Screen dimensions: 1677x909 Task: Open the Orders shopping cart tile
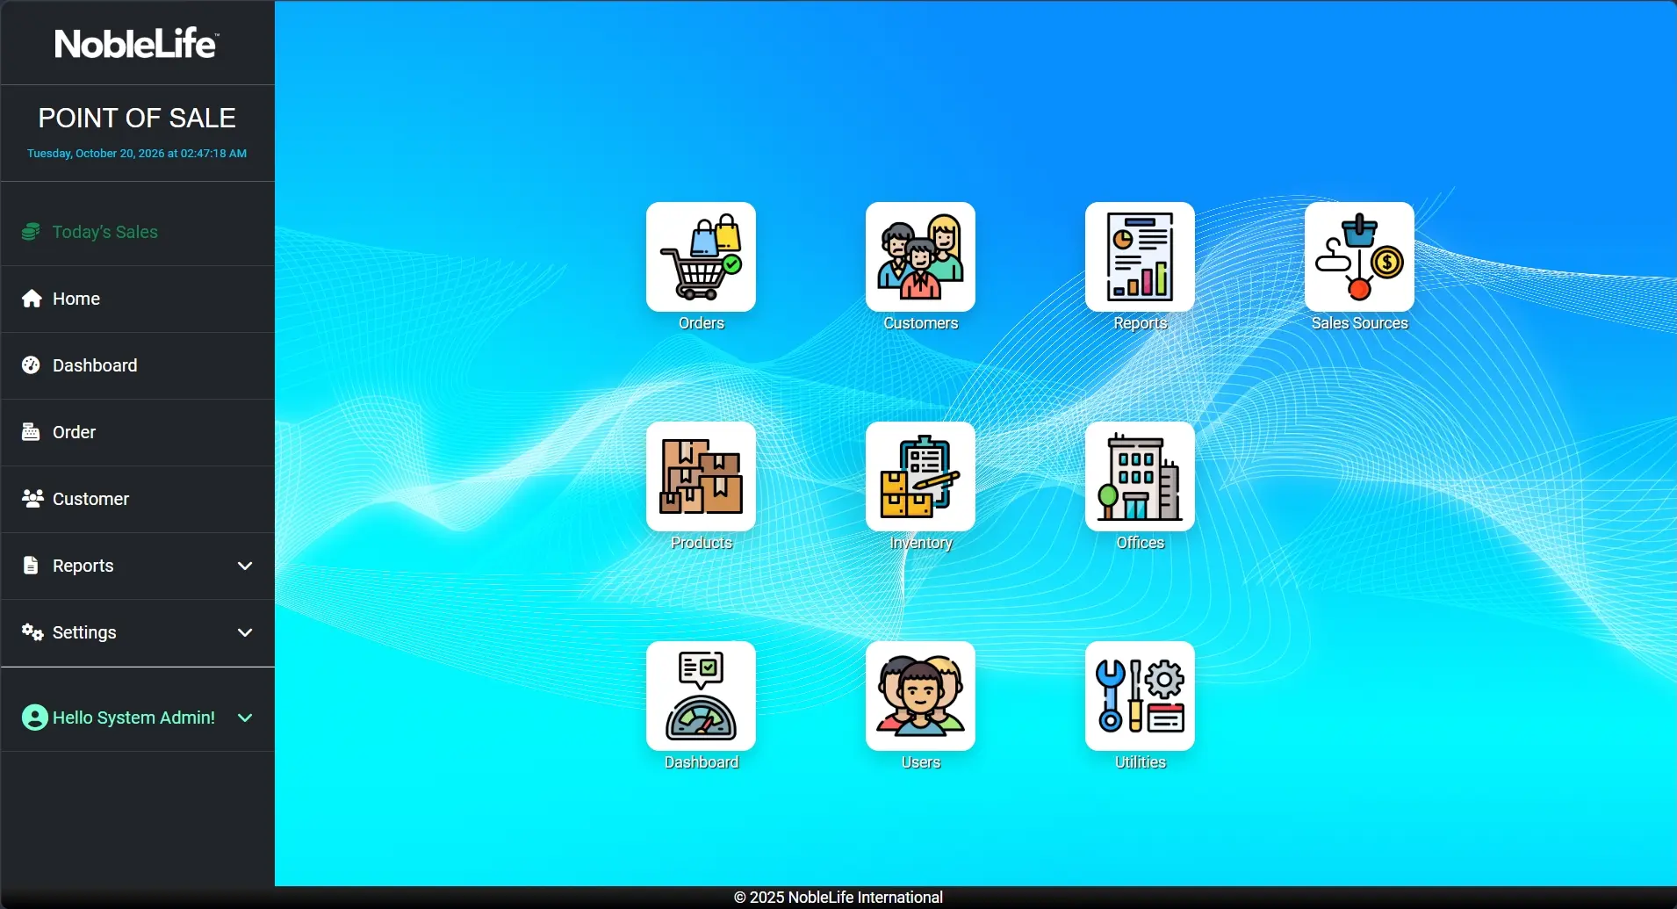pyautogui.click(x=701, y=256)
